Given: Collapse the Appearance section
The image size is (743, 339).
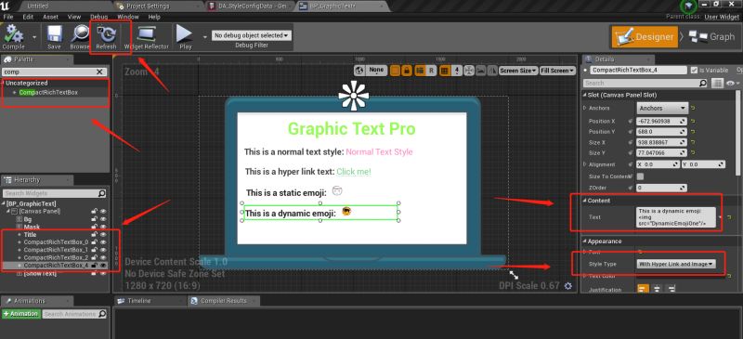Looking at the screenshot, I should (x=584, y=241).
